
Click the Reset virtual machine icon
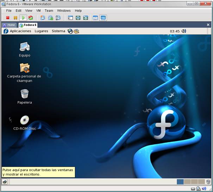[x=31, y=18]
